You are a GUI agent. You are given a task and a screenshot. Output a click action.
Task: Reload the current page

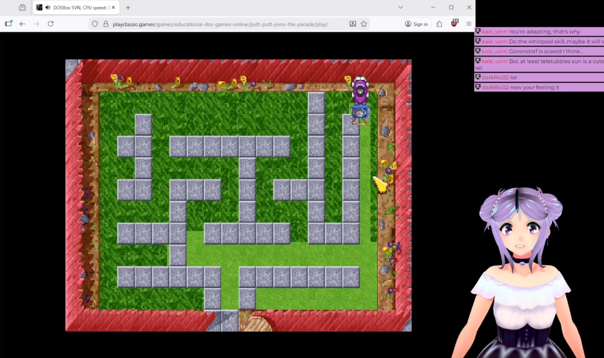(51, 24)
